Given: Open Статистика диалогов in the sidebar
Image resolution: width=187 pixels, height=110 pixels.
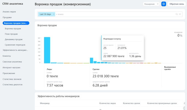Looking at the screenshot, I should (13, 84).
